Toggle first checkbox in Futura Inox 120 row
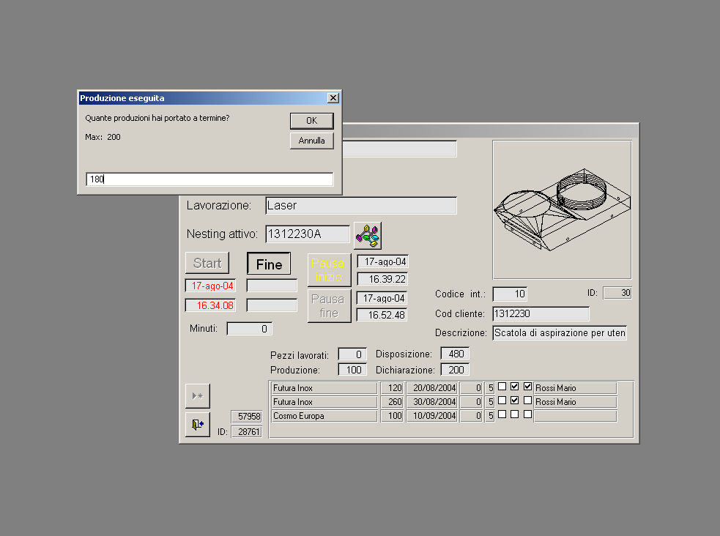This screenshot has height=536, width=720. tap(502, 387)
